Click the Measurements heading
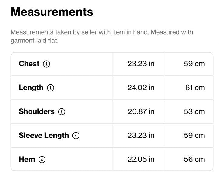The image size is (219, 172). pos(52,12)
